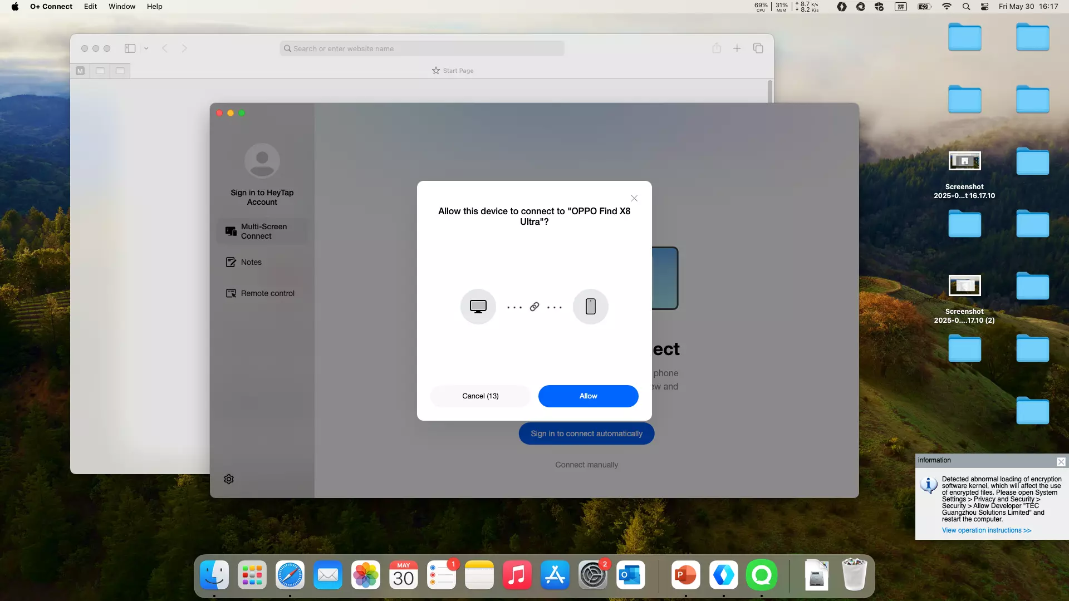Viewport: 1069px width, 601px height.
Task: Open Control Center in menu bar
Action: coord(984,7)
